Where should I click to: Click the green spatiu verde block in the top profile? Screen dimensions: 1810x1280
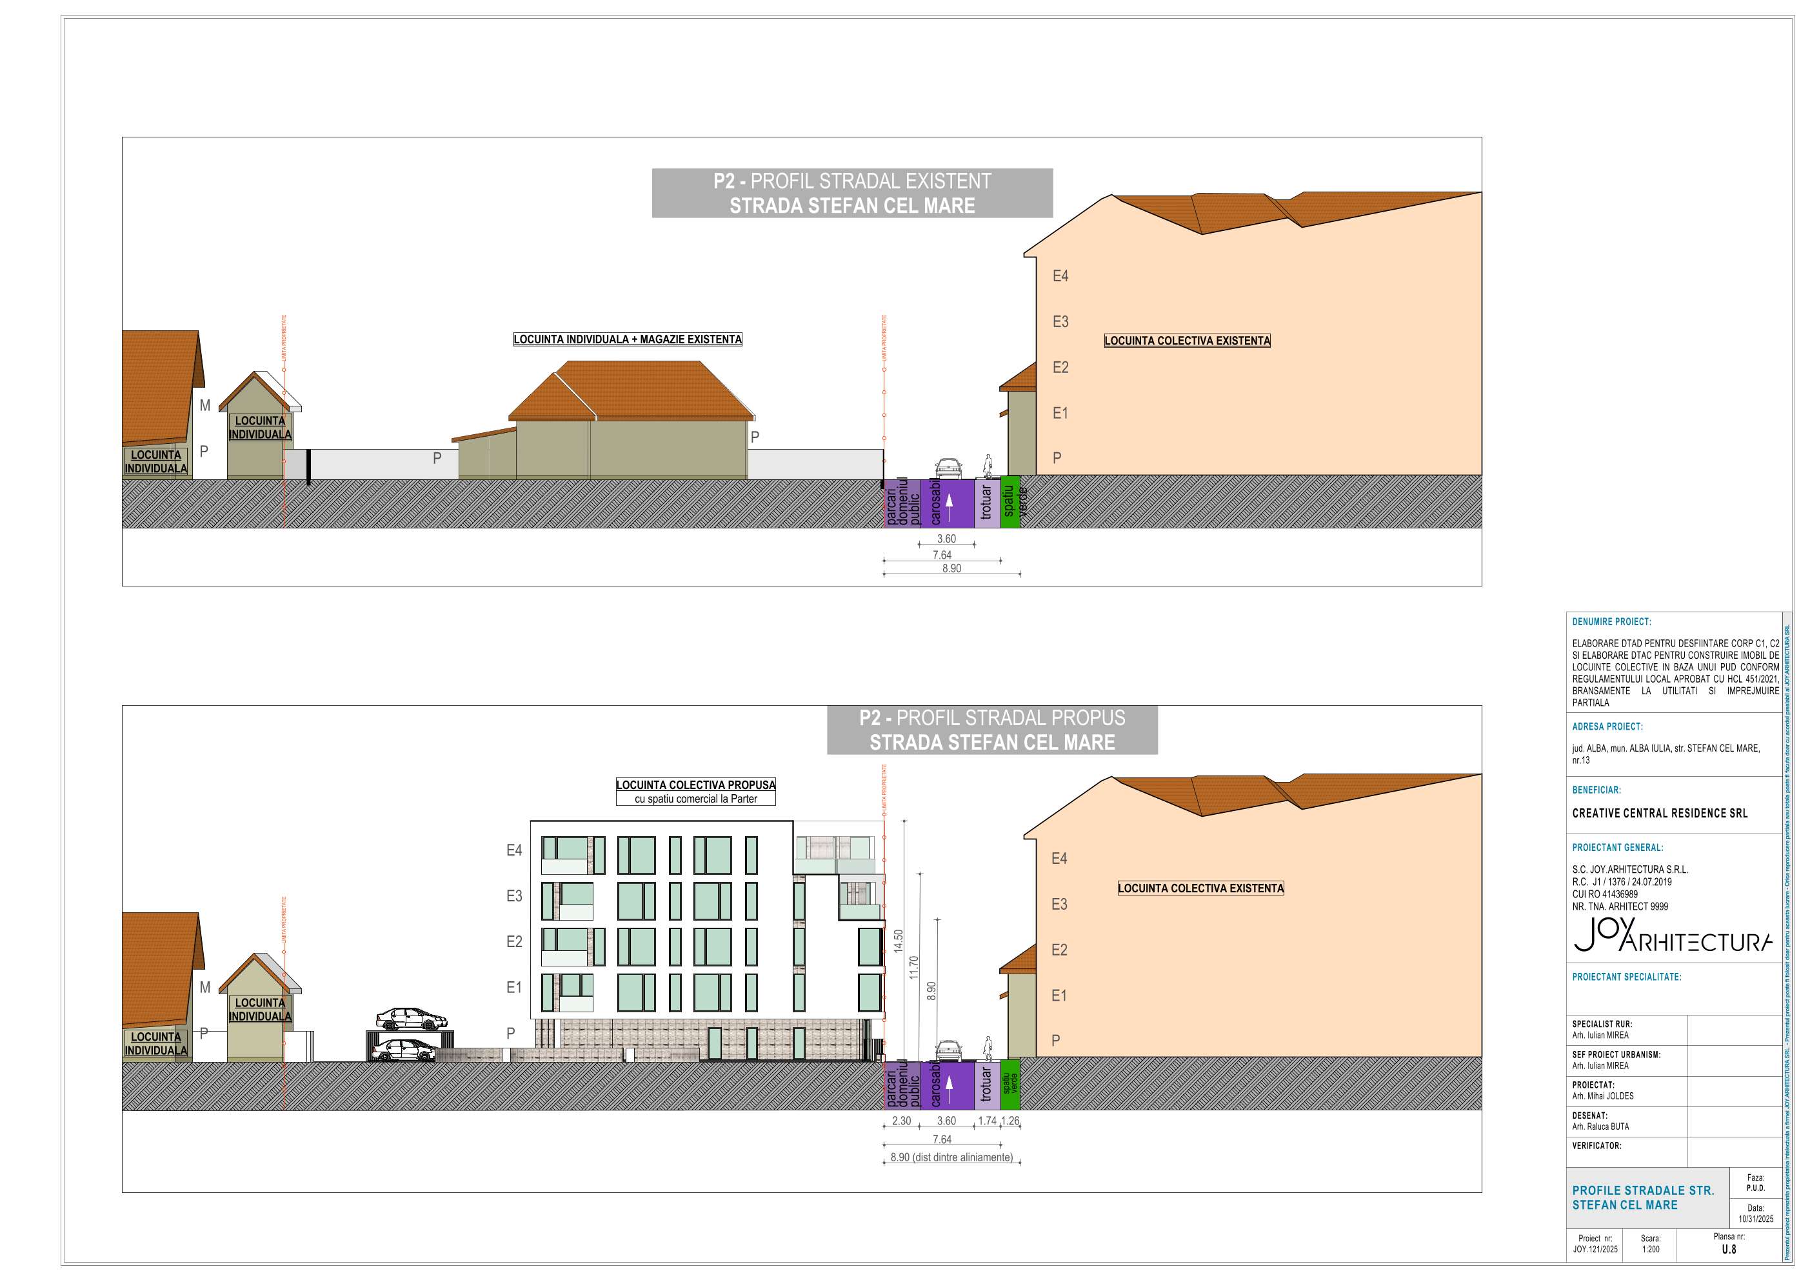1010,501
